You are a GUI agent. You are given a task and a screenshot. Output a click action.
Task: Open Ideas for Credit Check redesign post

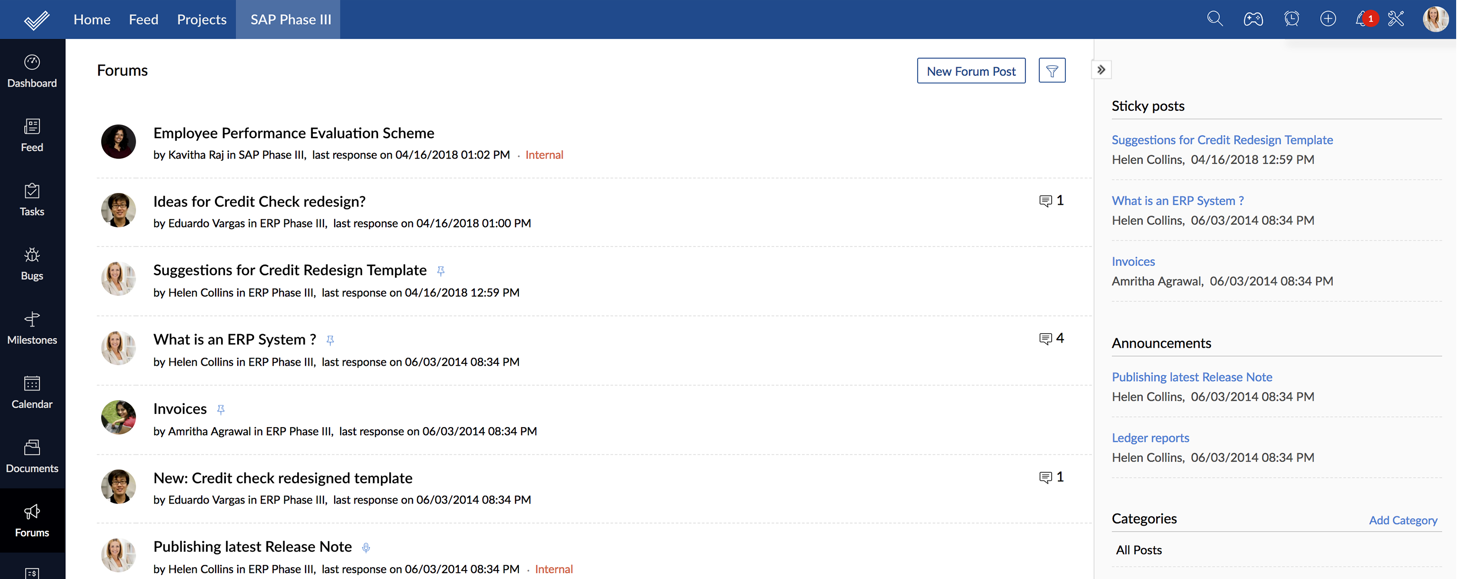(x=260, y=201)
